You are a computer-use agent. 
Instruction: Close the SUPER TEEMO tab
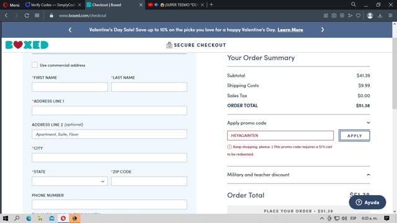(202, 5)
